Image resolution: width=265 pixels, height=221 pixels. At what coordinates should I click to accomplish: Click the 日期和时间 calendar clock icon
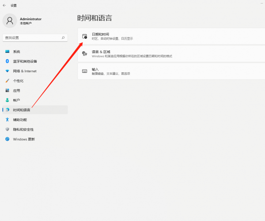84,36
